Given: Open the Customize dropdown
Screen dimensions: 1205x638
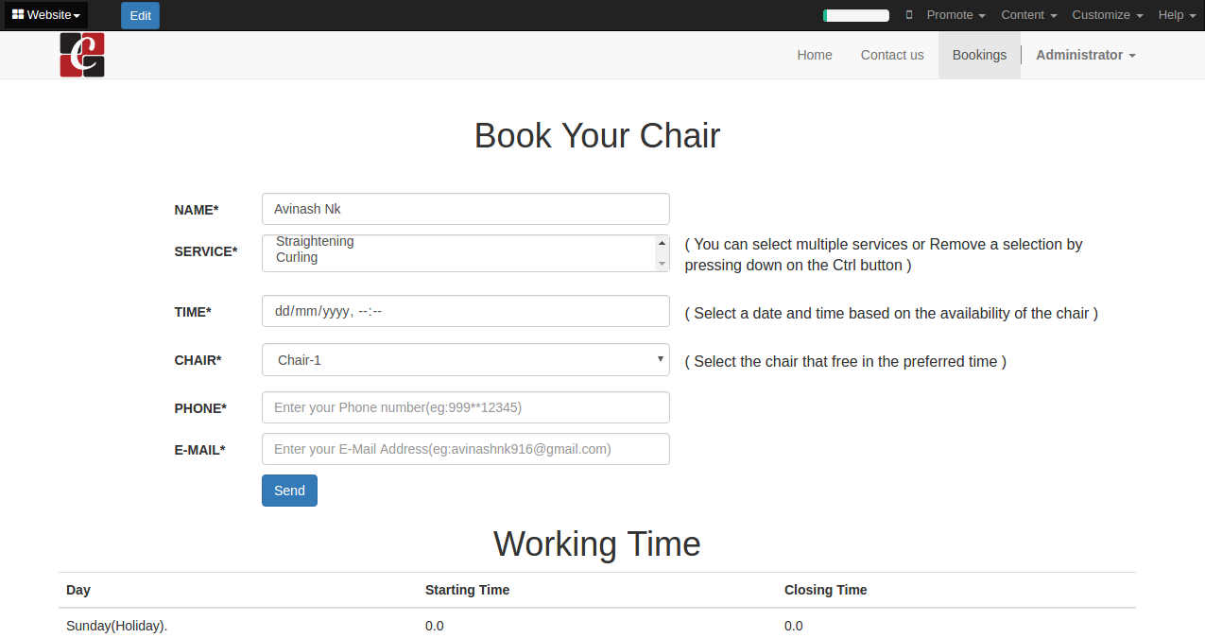Looking at the screenshot, I should (x=1107, y=15).
